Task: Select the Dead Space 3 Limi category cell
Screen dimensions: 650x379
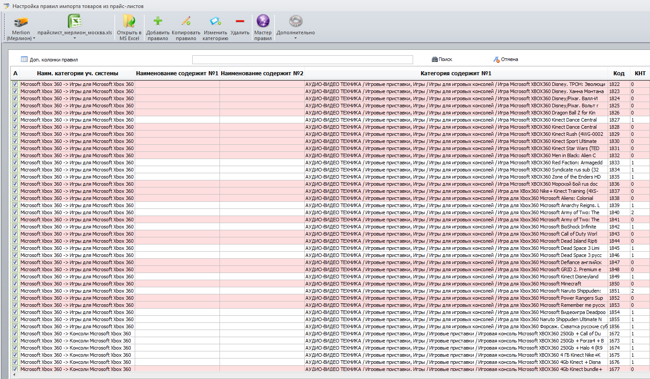Action: pos(456,248)
